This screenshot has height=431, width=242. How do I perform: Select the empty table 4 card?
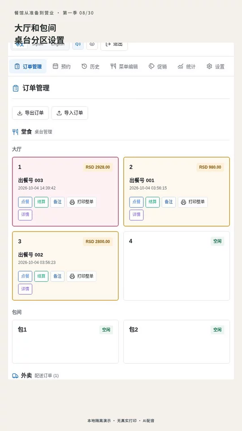pyautogui.click(x=177, y=266)
